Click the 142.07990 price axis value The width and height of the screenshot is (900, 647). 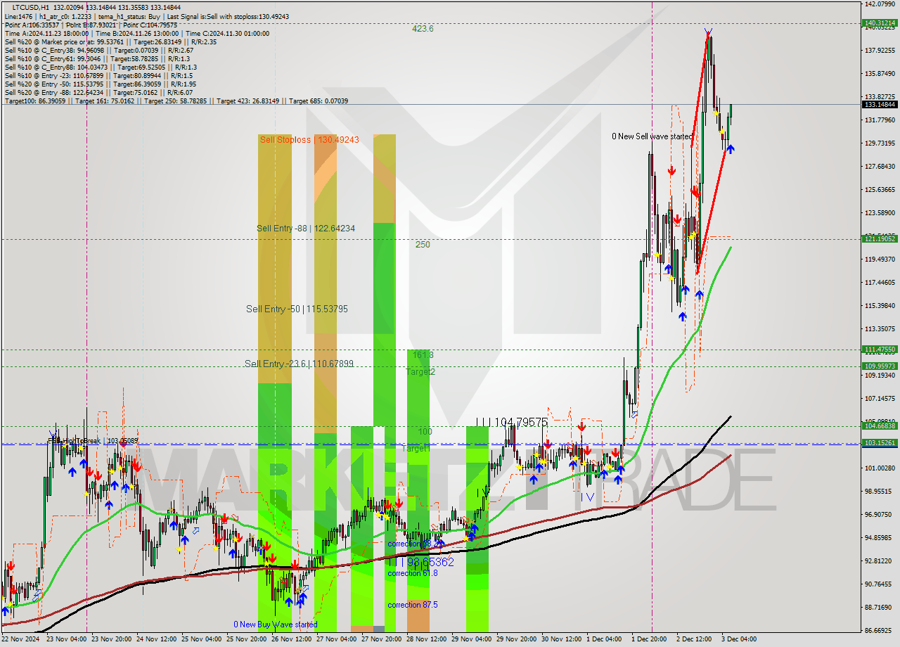[x=880, y=4]
